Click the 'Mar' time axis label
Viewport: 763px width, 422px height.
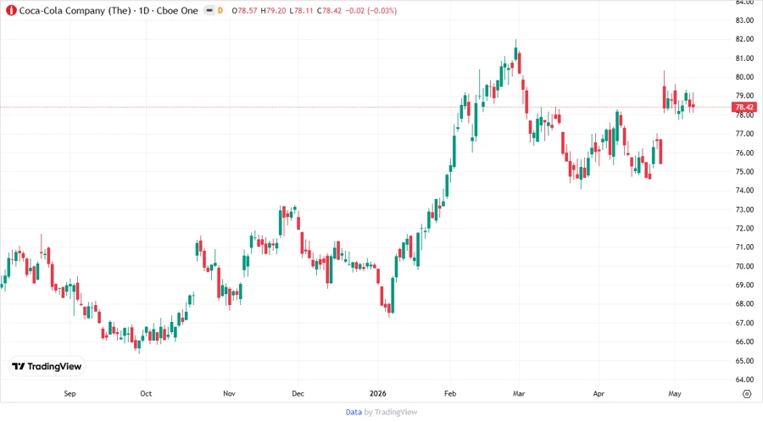[x=519, y=393]
